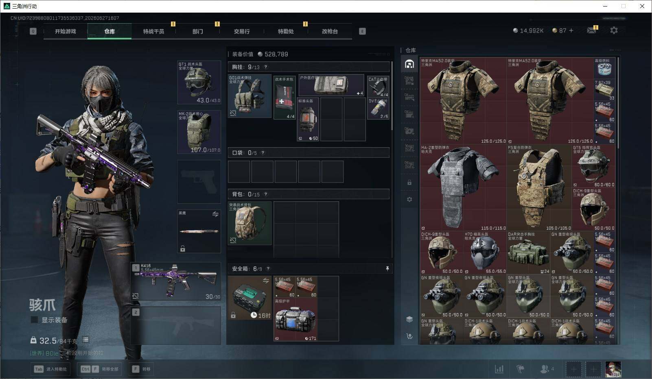652x379 pixels.
Task: Open stash sidebar gear settings icon
Action: [x=409, y=200]
